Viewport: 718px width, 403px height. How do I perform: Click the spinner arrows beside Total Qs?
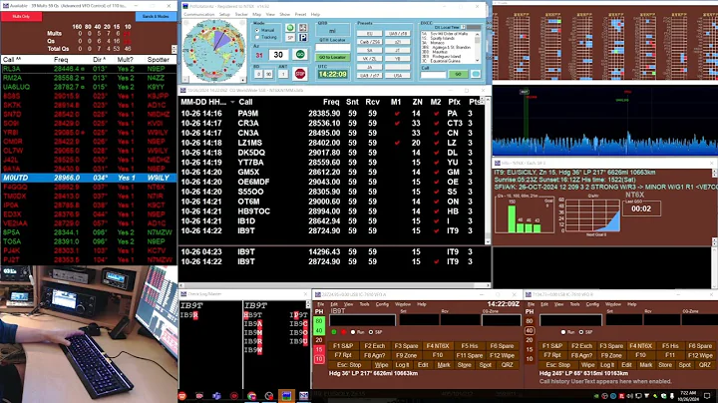[174, 49]
